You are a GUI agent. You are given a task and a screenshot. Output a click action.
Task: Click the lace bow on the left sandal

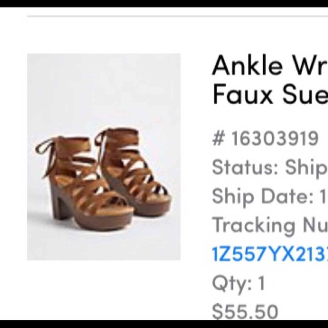point(44,151)
